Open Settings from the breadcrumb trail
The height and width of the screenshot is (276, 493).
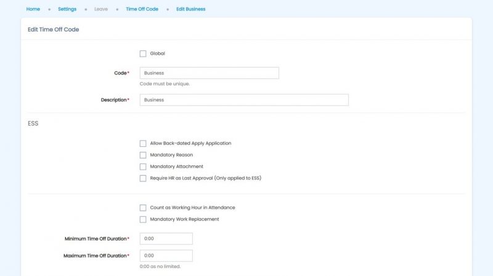point(67,9)
